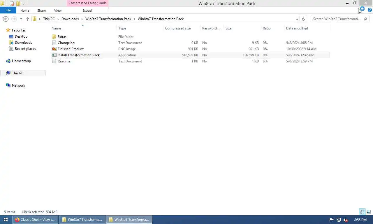This screenshot has height=224, width=373.
Task: Click Downloads in the address breadcrumb
Action: [70, 19]
